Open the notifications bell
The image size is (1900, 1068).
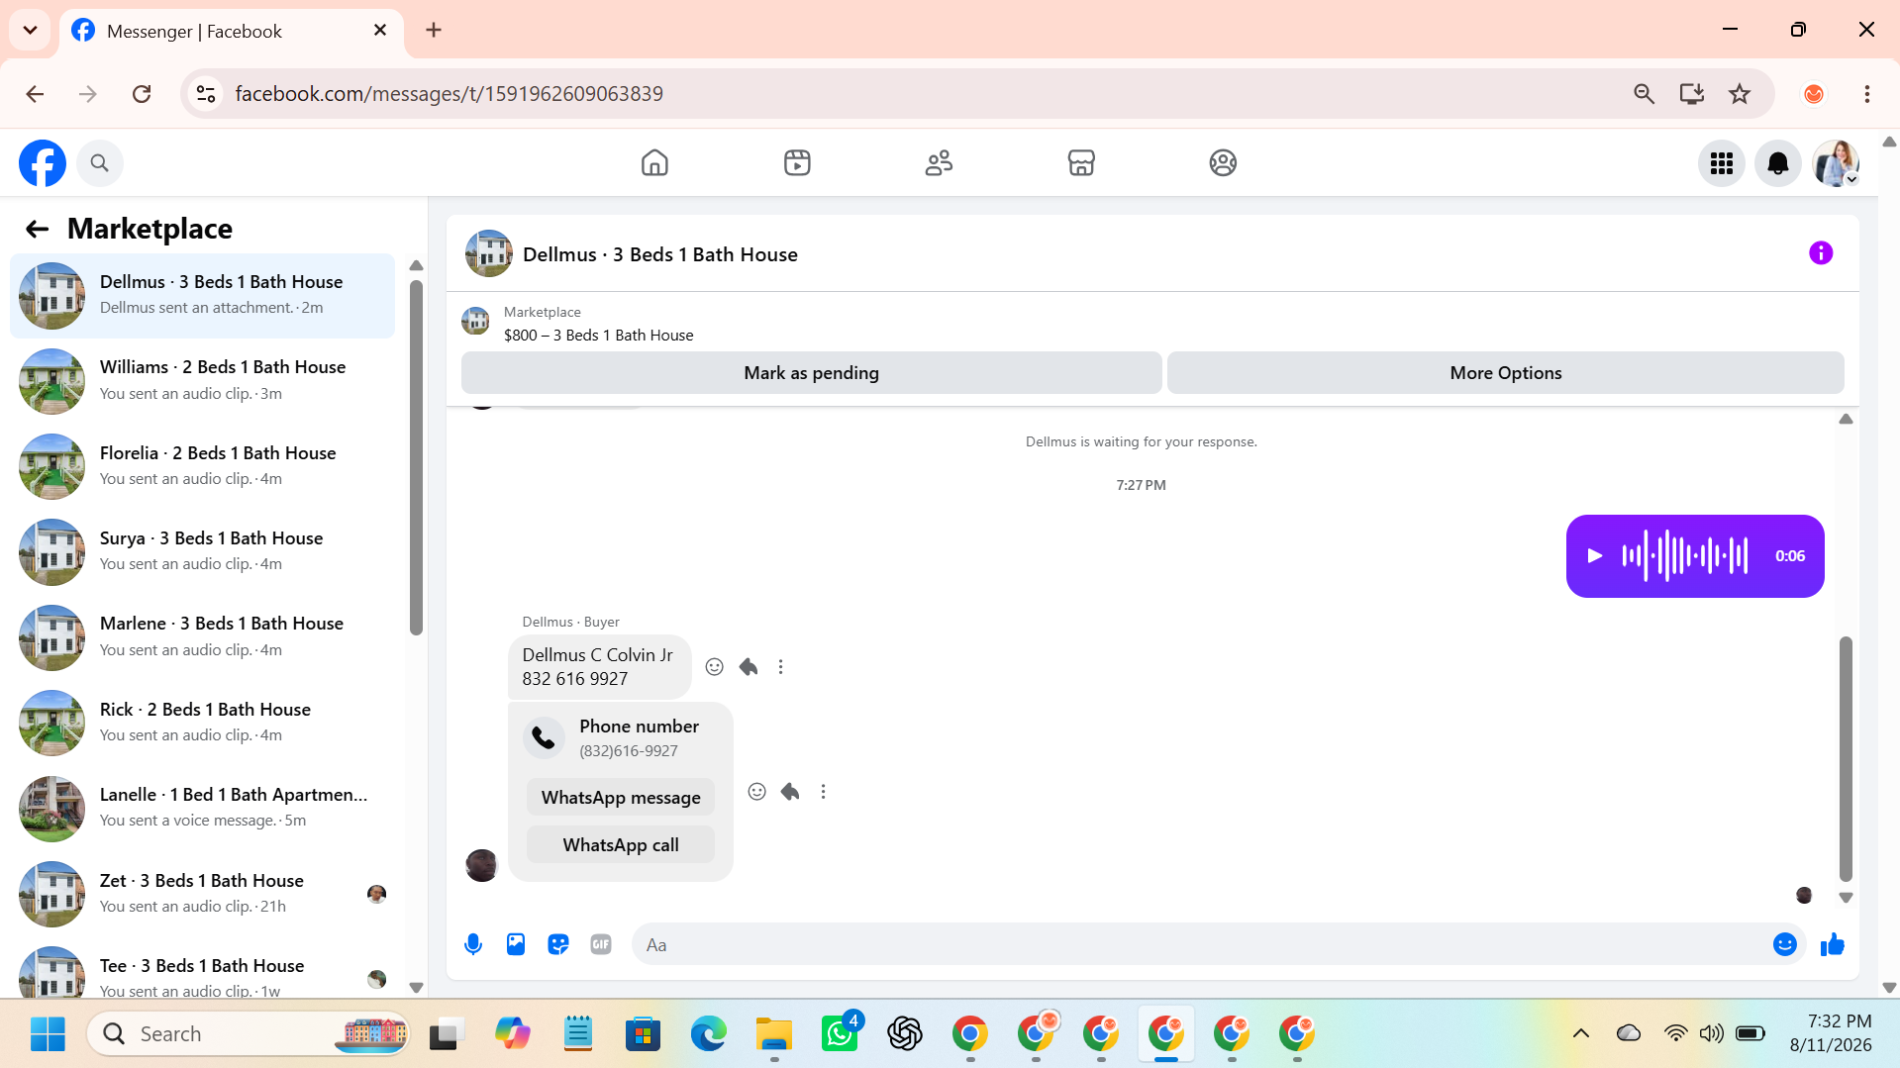1778,163
